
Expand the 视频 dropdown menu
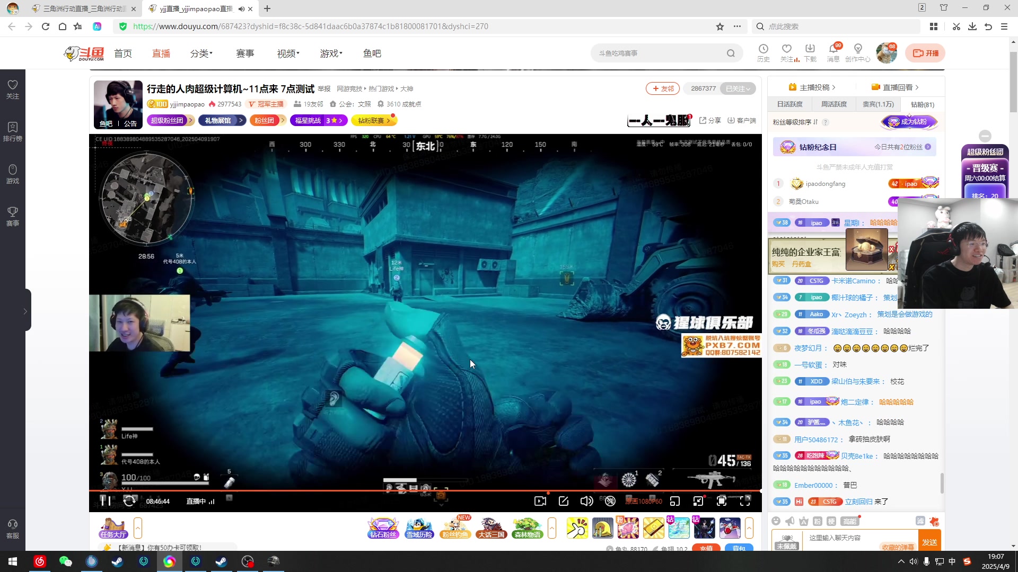(288, 53)
